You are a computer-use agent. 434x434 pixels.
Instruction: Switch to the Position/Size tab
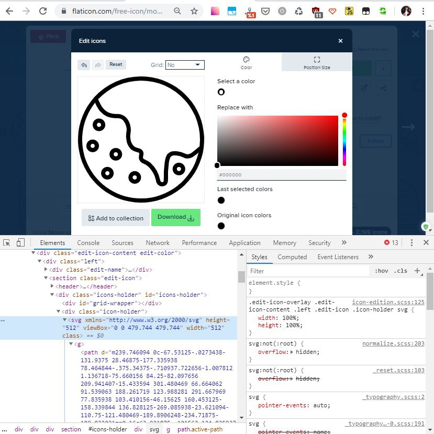317,63
